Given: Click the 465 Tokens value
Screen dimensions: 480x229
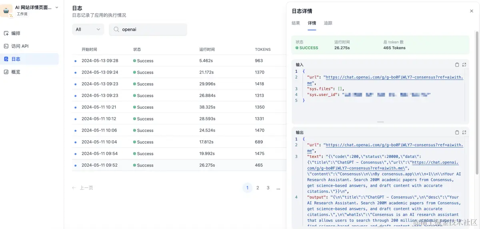Looking at the screenshot, I should (394, 48).
